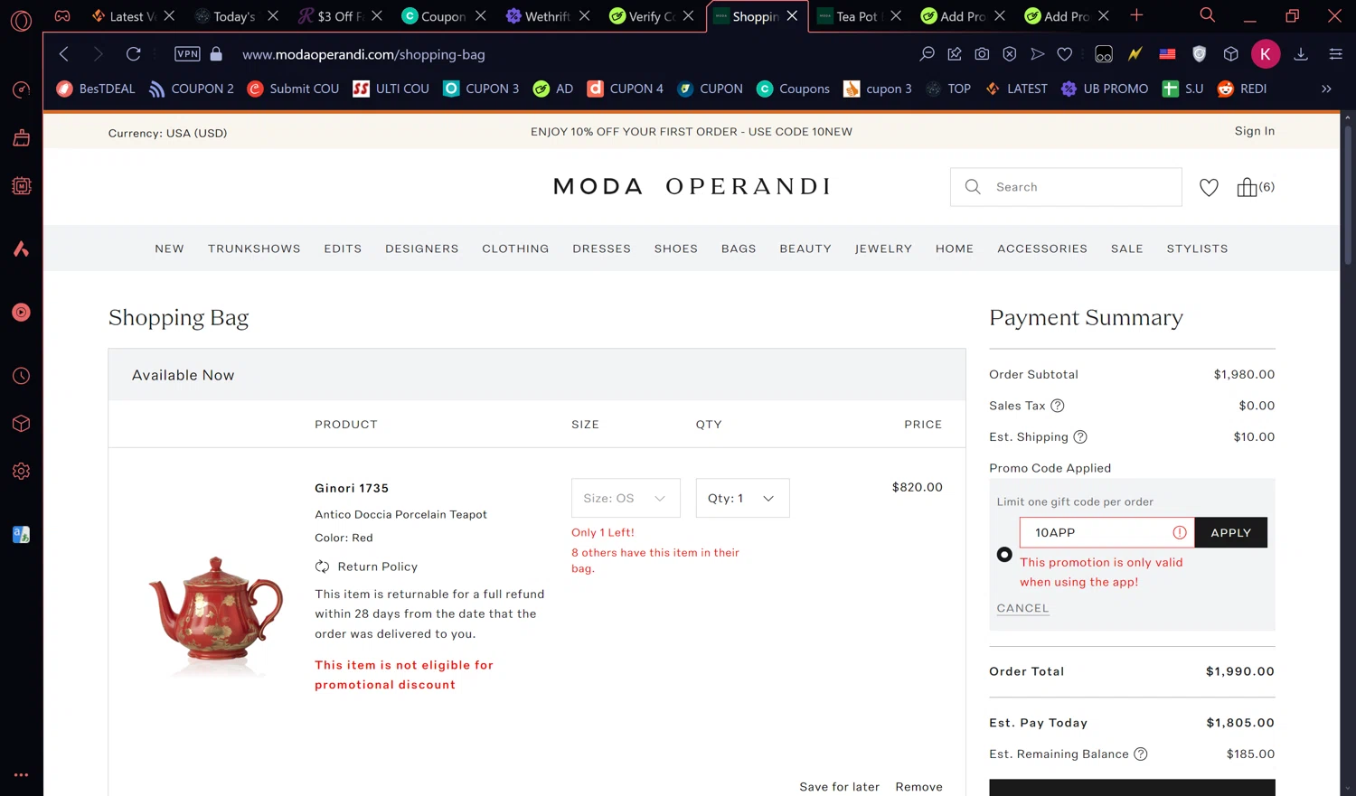Open sidebar three-dots more options
The image size is (1356, 796).
22,775
